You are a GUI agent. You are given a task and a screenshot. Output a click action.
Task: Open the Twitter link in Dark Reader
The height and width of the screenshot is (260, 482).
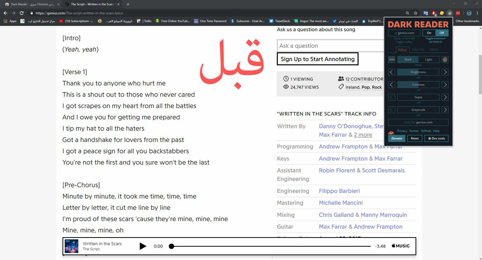414,131
